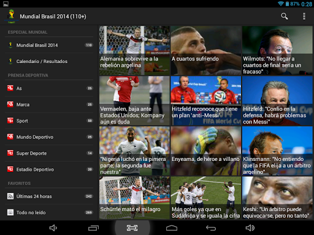Open the search magnifier icon

(x=284, y=17)
